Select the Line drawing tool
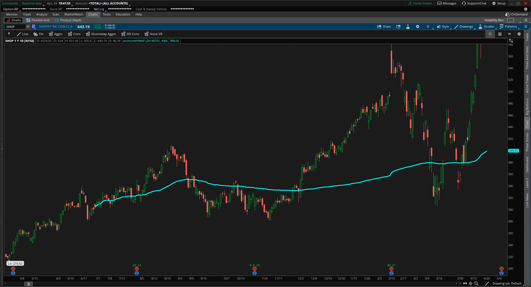 (x=22, y=34)
